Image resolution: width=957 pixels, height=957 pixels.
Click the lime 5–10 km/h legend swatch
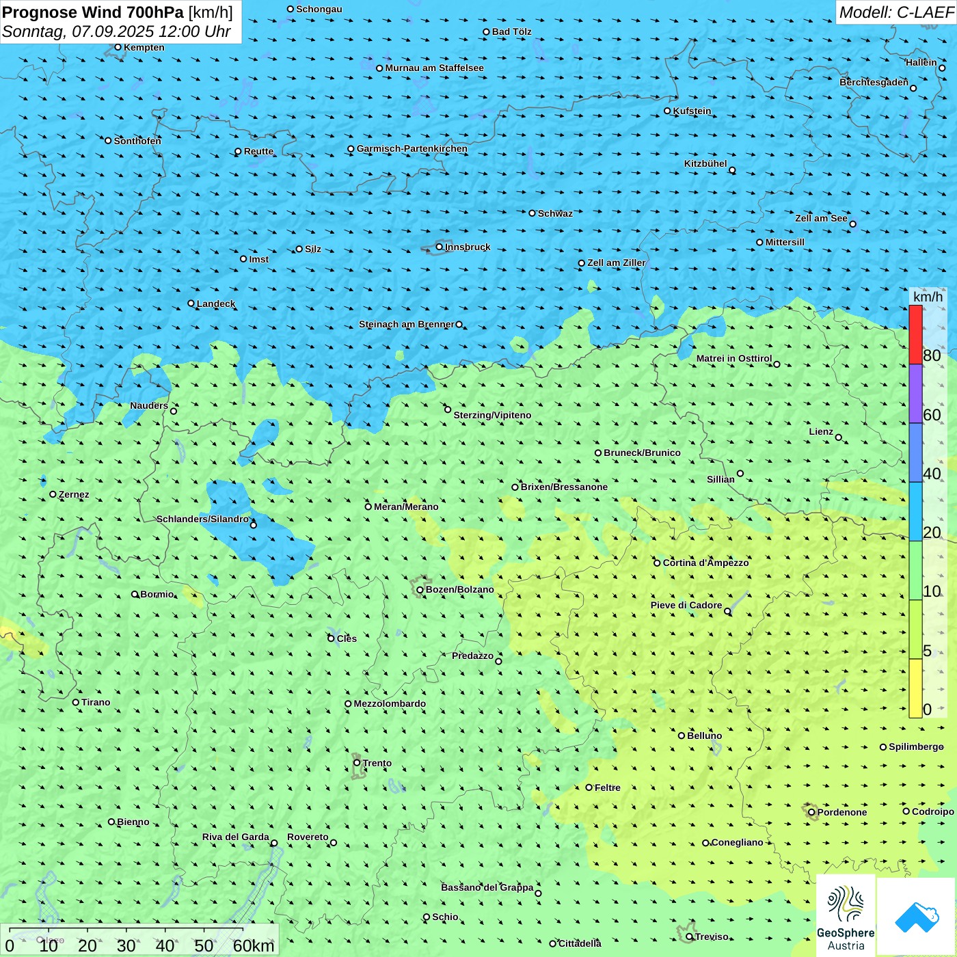(915, 630)
